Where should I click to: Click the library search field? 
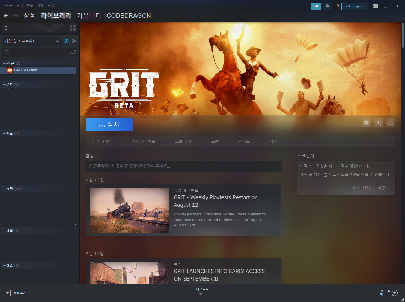(x=39, y=52)
